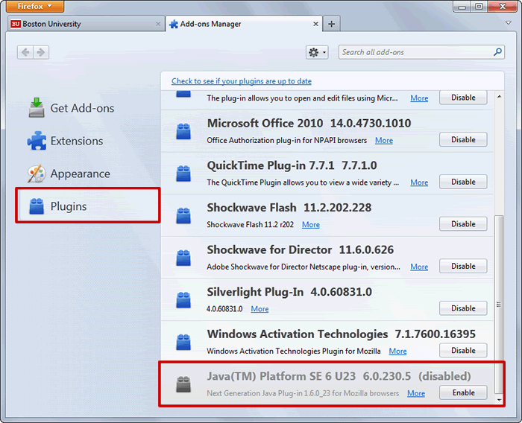Open a new tab with plus button
522x423 pixels.
pyautogui.click(x=332, y=24)
